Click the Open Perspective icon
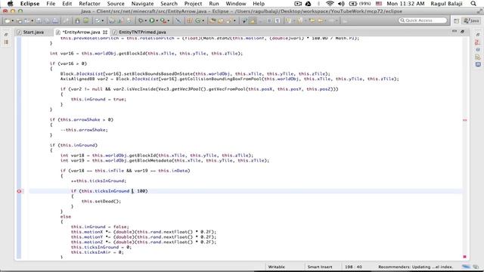Image resolution: width=484 pixels, height=272 pixels. click(x=456, y=21)
